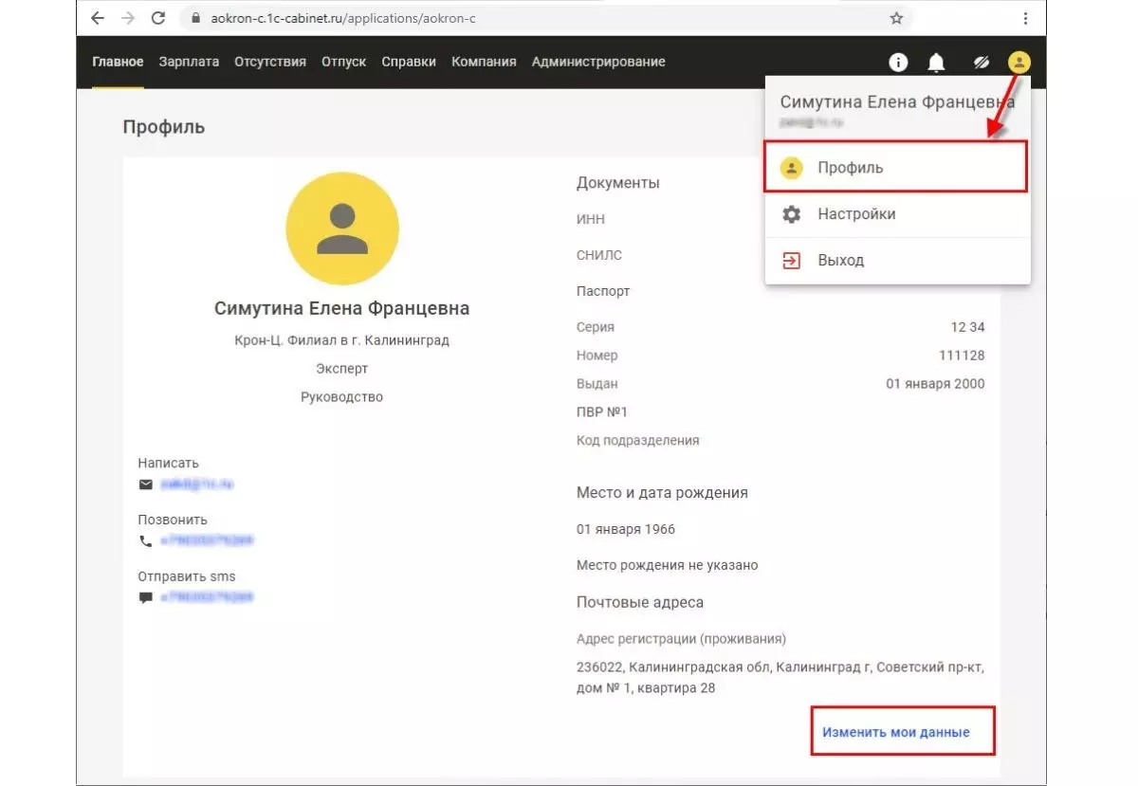Click Выход to log out
Image resolution: width=1138 pixels, height=786 pixels.
[840, 260]
